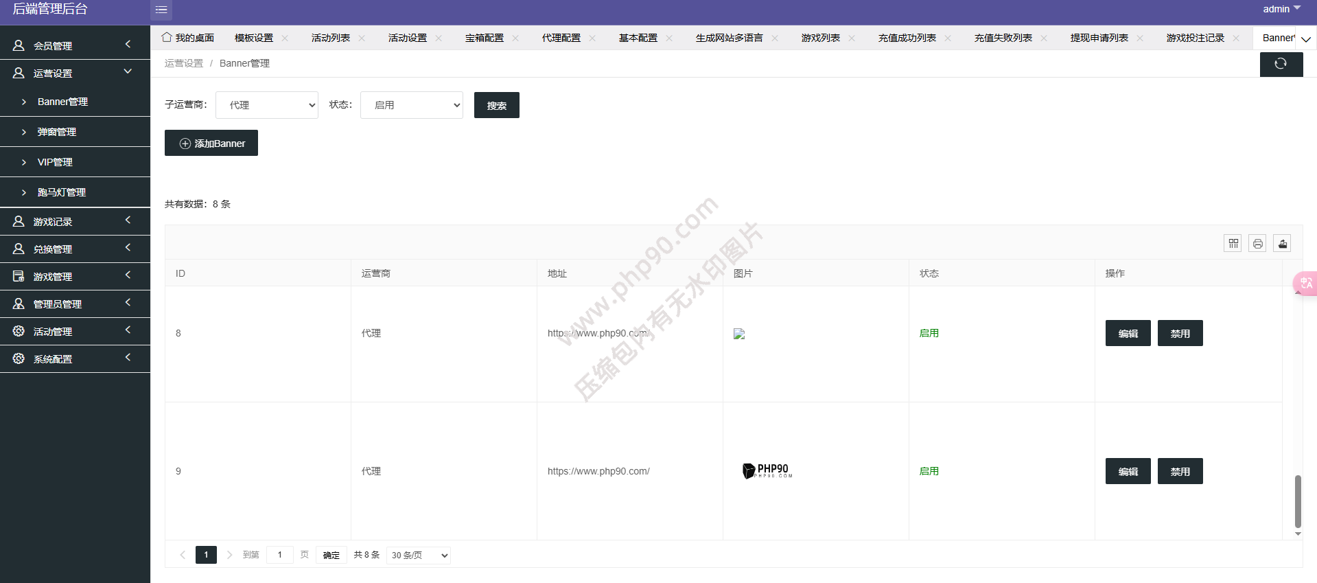Click the export icon in table toolbar
Viewport: 1317px width, 583px height.
(x=1282, y=243)
